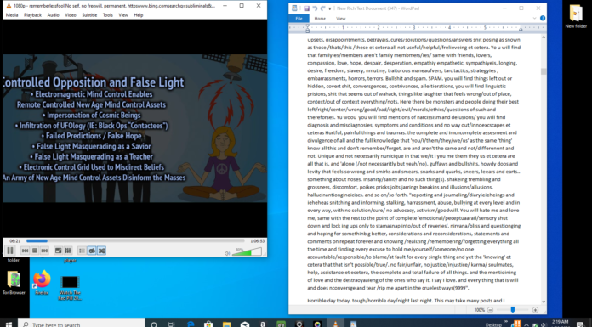Toggle elapsed time display 06:21
Screen dimensions: 592x327
tap(14, 240)
